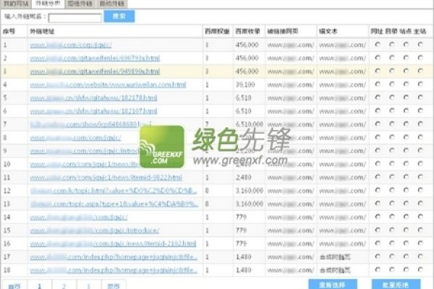Open the 外链分析 tab
The width and height of the screenshot is (434, 289).
(48, 4)
